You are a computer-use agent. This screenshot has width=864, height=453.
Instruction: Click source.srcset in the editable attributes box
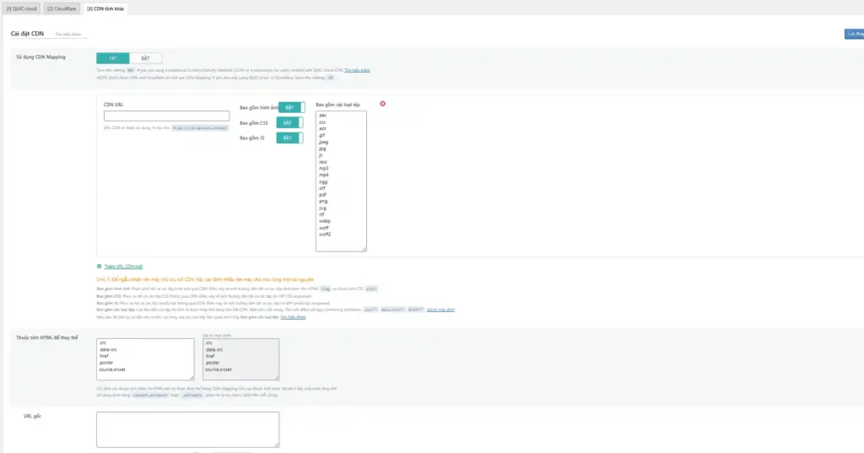click(112, 369)
